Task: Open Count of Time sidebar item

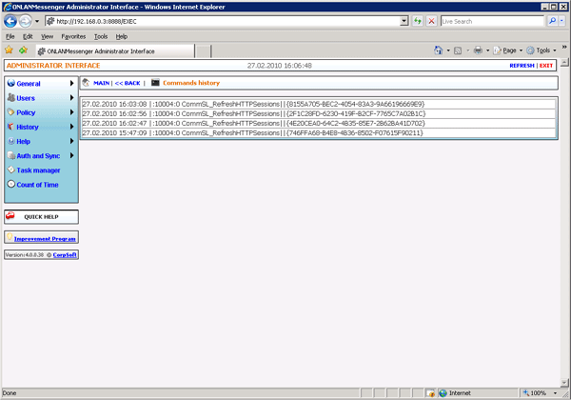Action: coord(38,185)
